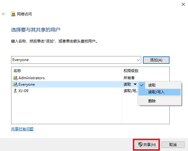This screenshot has width=188, height=151.
Task: Select the Administrators row in the list
Action: (x=62, y=78)
